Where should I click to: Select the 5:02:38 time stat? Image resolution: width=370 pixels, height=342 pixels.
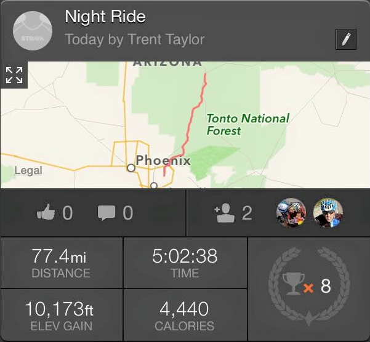(x=185, y=263)
